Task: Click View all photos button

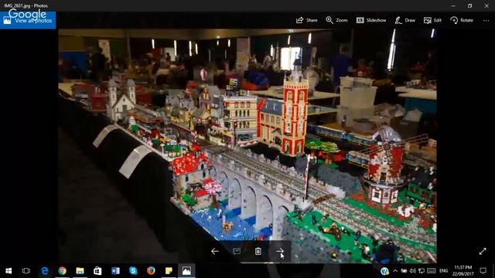Action: click(x=28, y=20)
